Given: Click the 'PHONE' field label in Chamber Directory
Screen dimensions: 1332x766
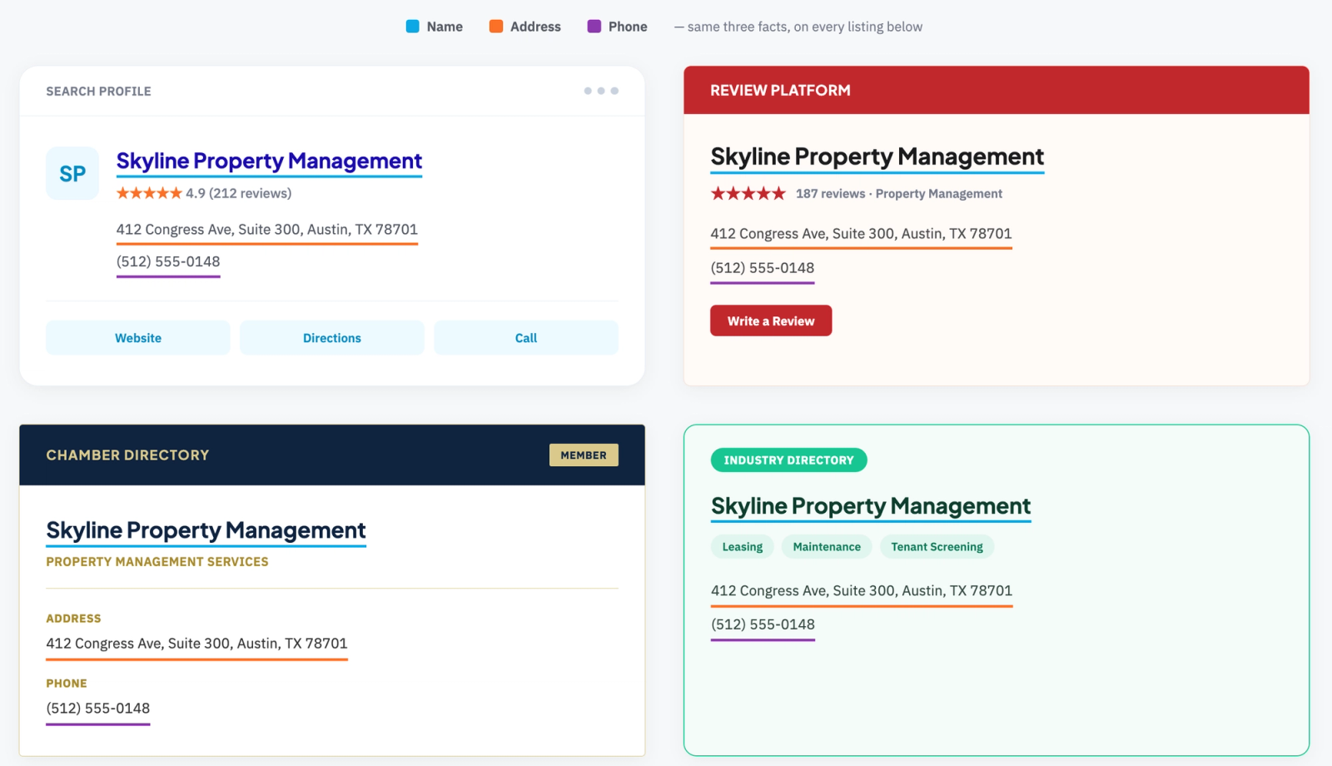Looking at the screenshot, I should tap(67, 684).
